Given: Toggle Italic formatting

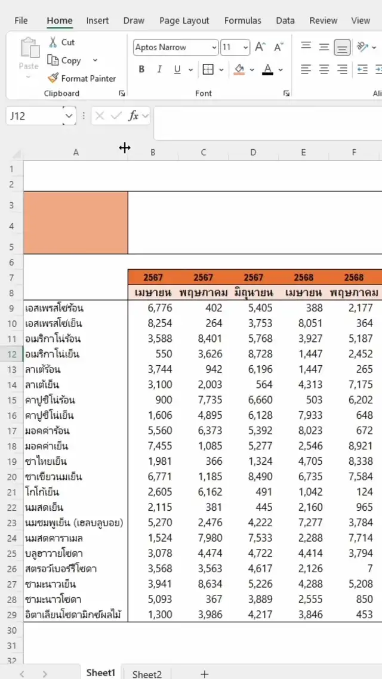Looking at the screenshot, I should click(x=159, y=69).
